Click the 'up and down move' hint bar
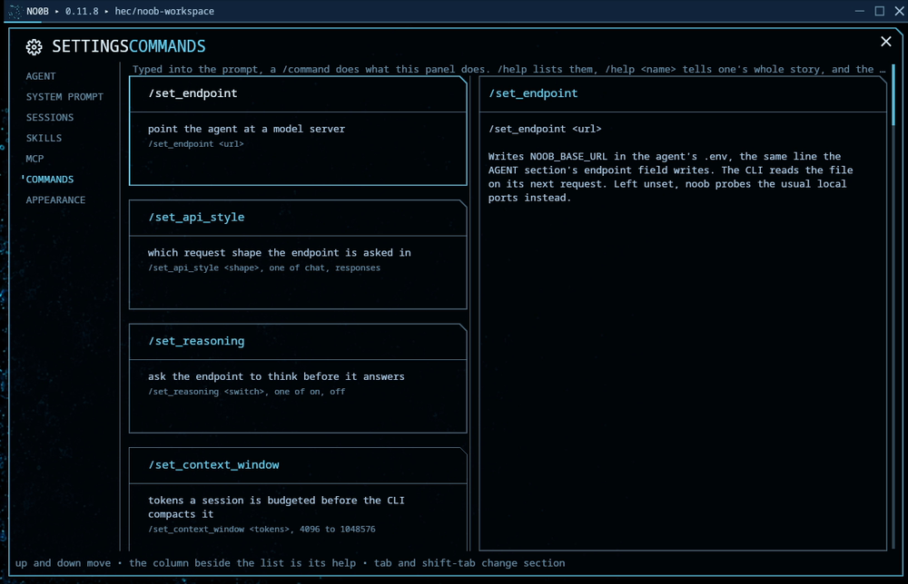 pos(291,563)
